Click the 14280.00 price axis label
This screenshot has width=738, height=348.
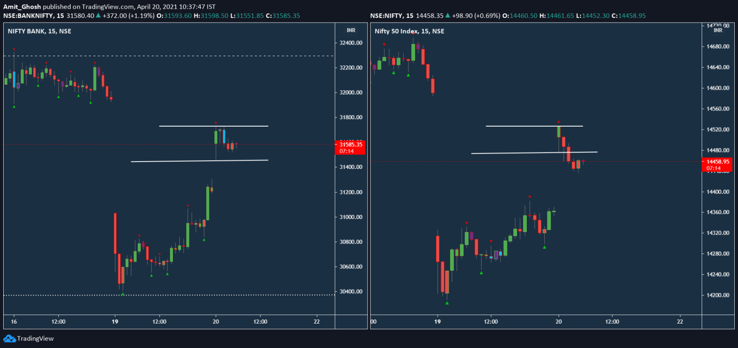coord(718,254)
